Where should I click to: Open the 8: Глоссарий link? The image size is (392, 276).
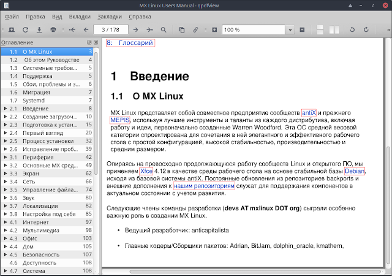point(130,43)
